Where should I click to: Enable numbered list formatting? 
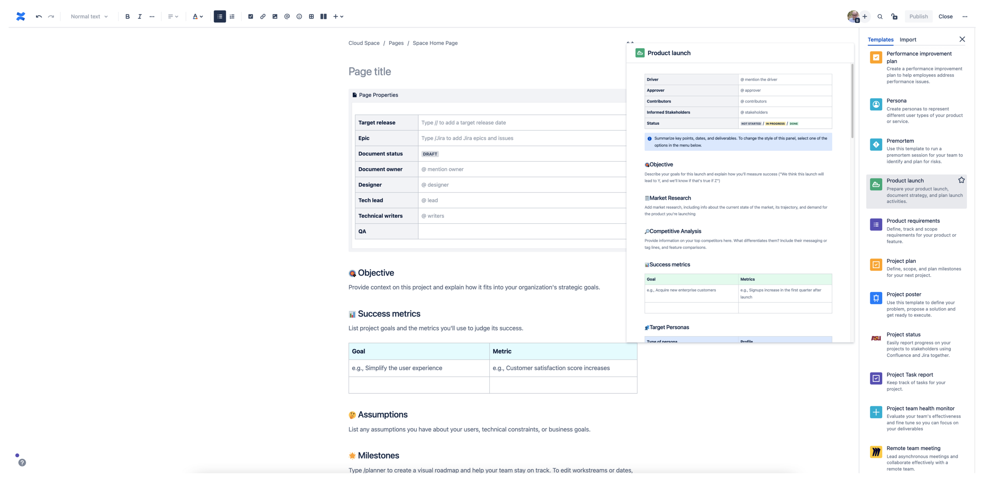tap(231, 16)
